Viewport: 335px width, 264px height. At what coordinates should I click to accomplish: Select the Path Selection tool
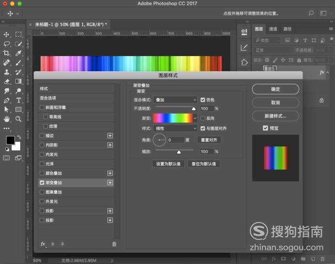coord(6,109)
